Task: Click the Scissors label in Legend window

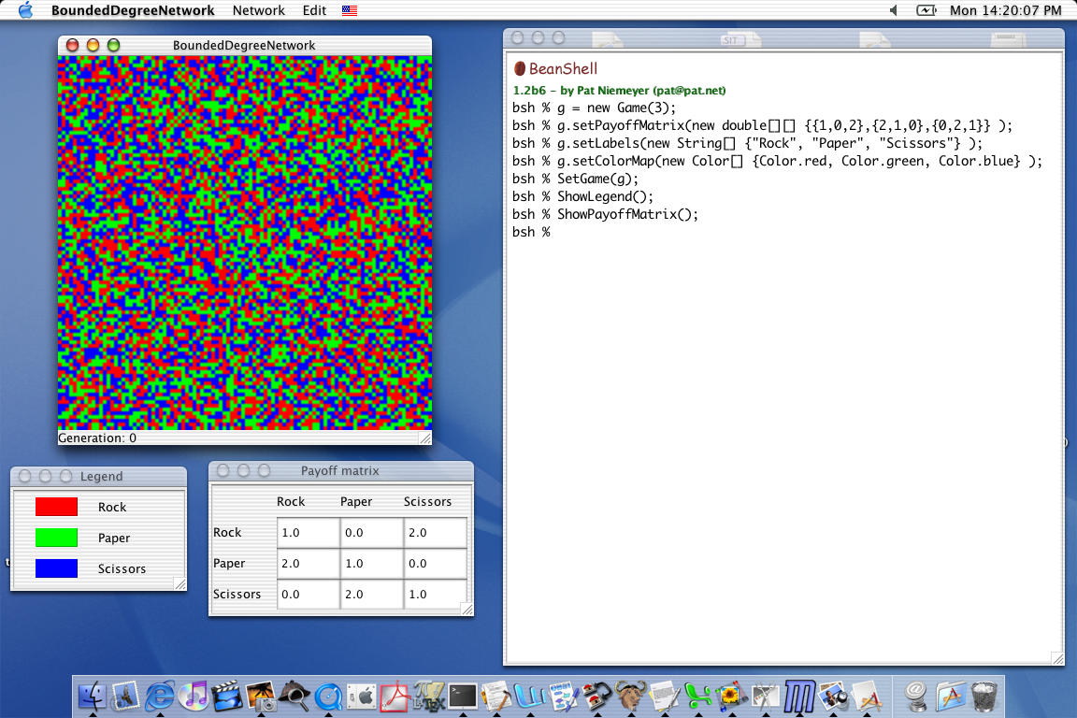Action: 122,569
